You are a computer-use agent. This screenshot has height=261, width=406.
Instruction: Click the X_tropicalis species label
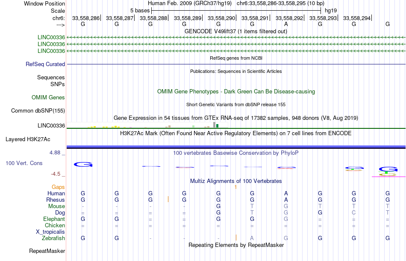(50, 232)
